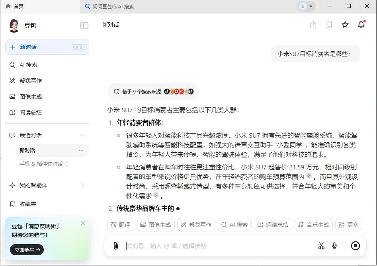Open the notification bell
Image resolution: width=377 pixels, height=266 pixels.
pos(361,25)
